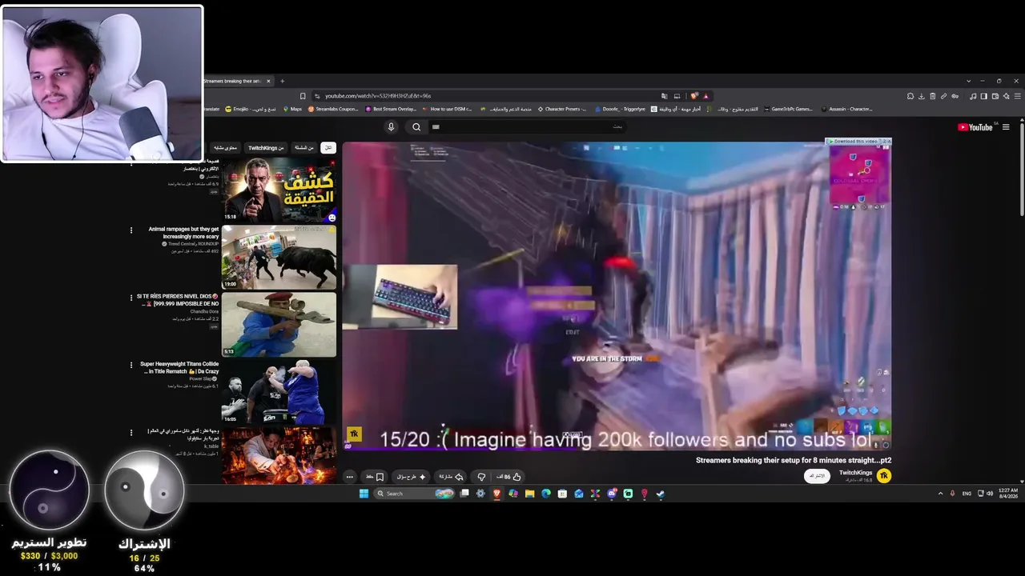This screenshot has width=1025, height=576.
Task: Open the 'Game3rbPc Games' bookmark
Action: (788, 109)
